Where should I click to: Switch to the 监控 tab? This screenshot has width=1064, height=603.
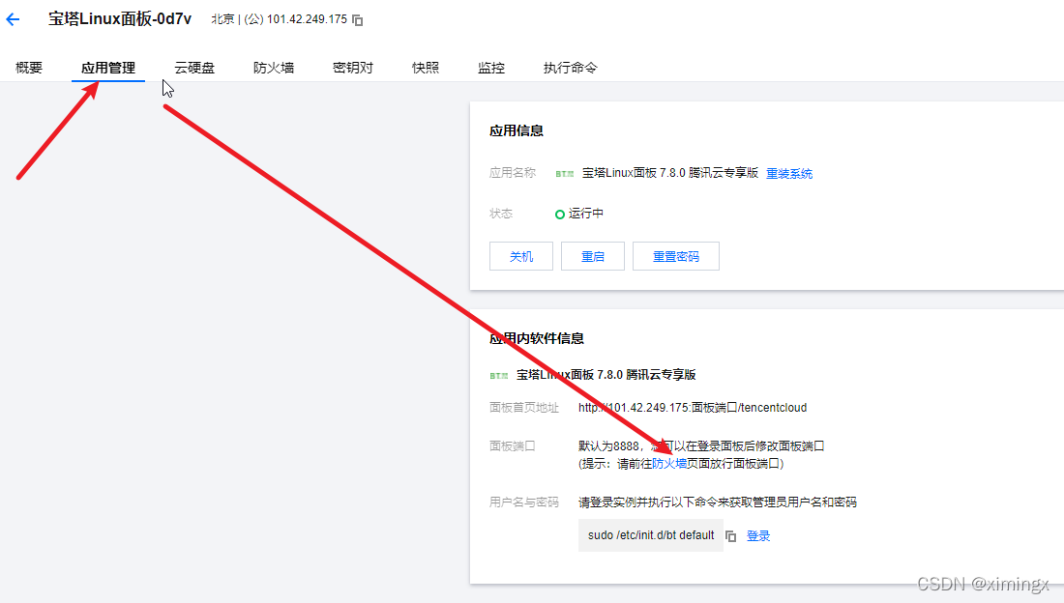tap(491, 68)
